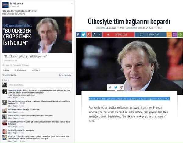Image resolution: width=183 pixels, height=143 pixels.
Task: Click the SİTENE EKLE button
Action: tap(119, 34)
